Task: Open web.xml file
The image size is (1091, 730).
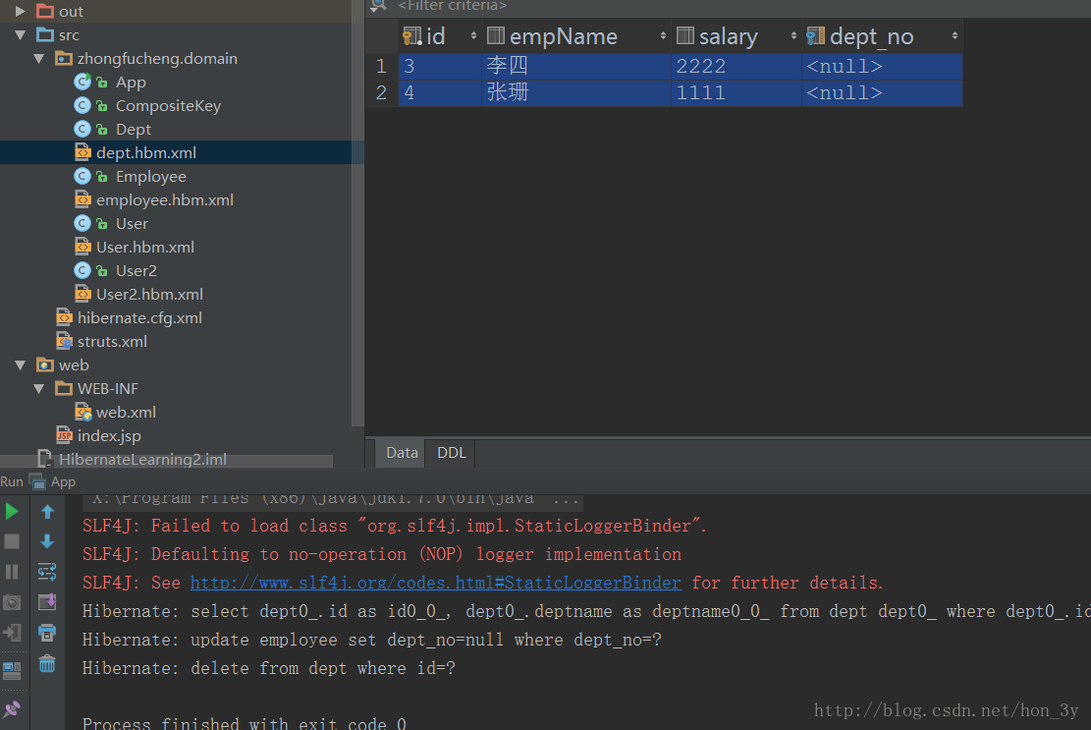Action: (126, 412)
